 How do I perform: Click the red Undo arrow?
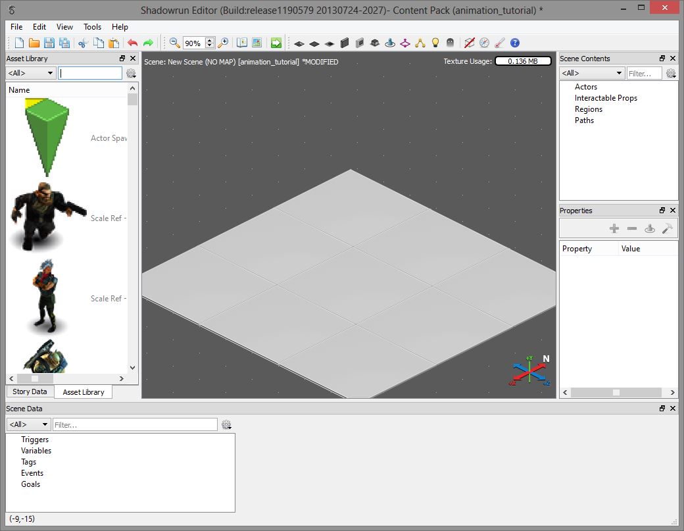click(132, 43)
